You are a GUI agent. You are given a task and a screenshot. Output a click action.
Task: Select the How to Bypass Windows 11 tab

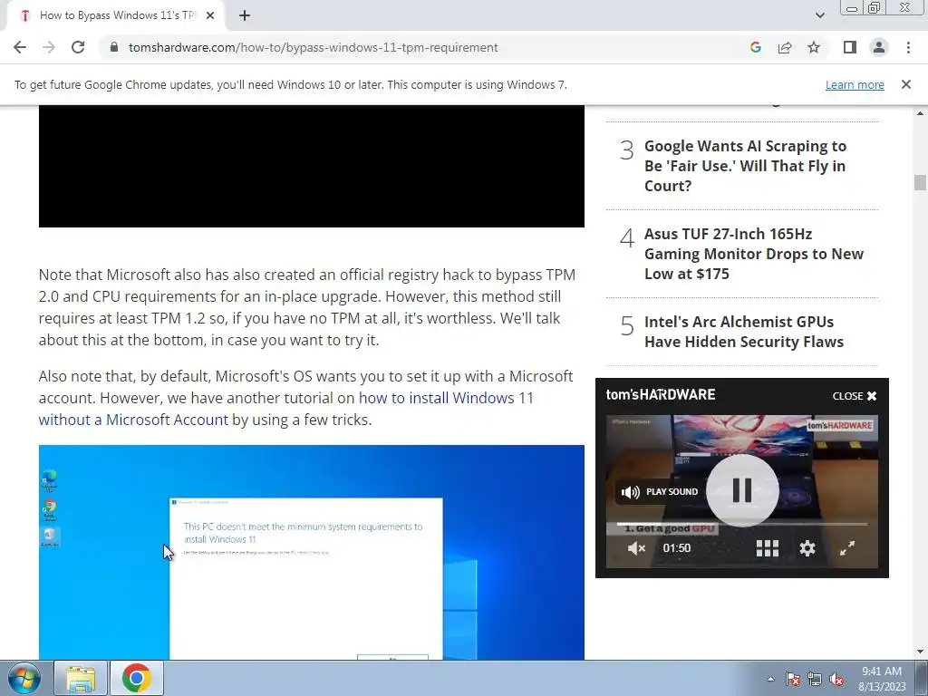117,16
